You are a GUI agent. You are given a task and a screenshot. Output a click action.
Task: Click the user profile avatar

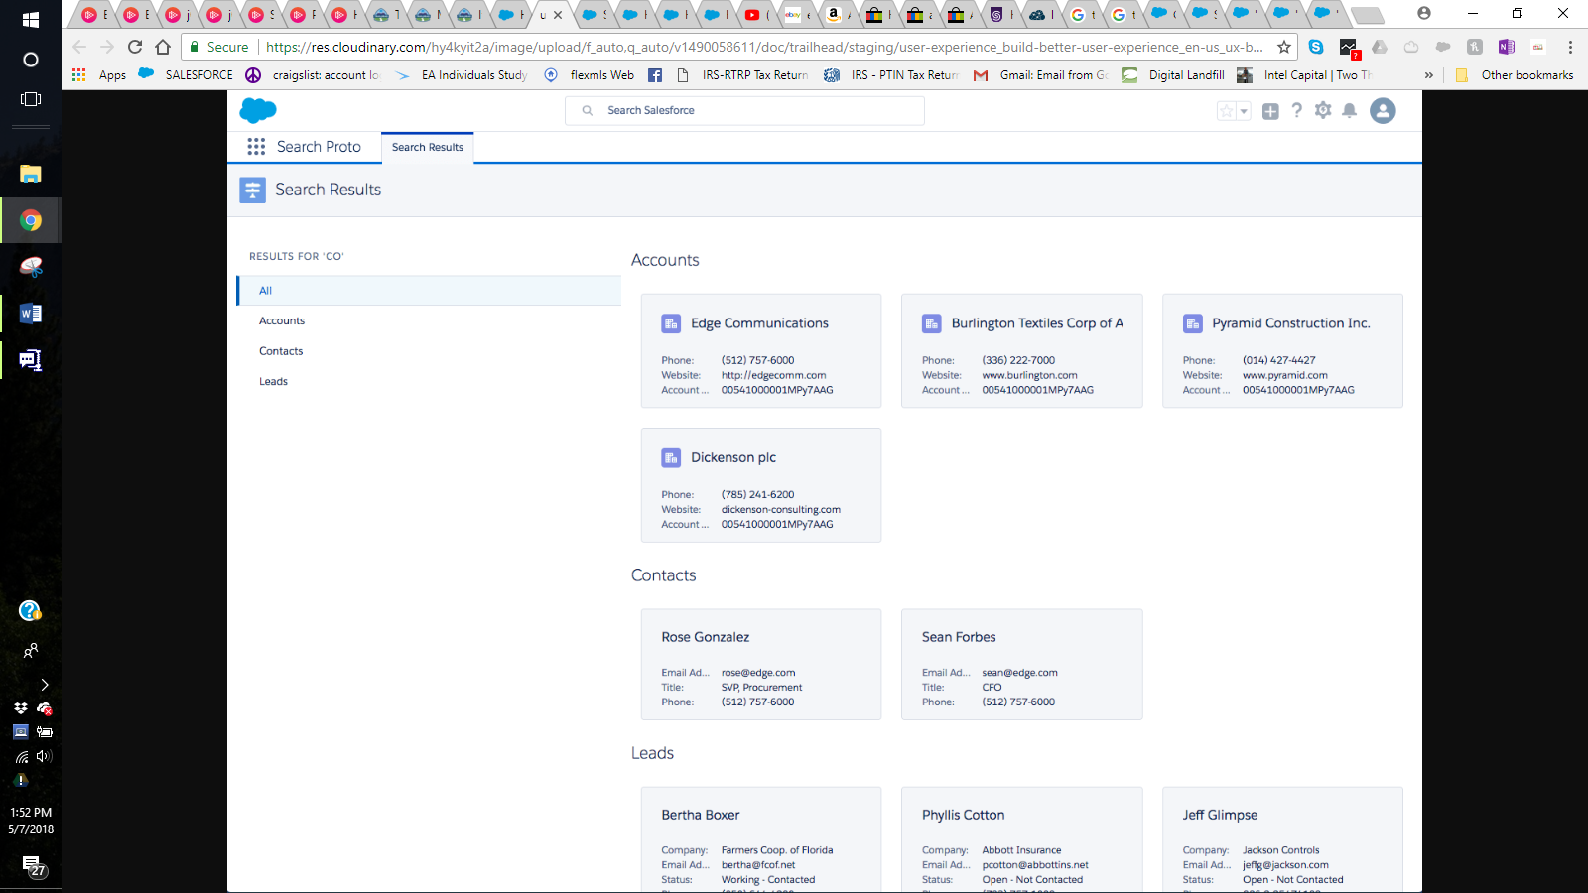pos(1384,110)
